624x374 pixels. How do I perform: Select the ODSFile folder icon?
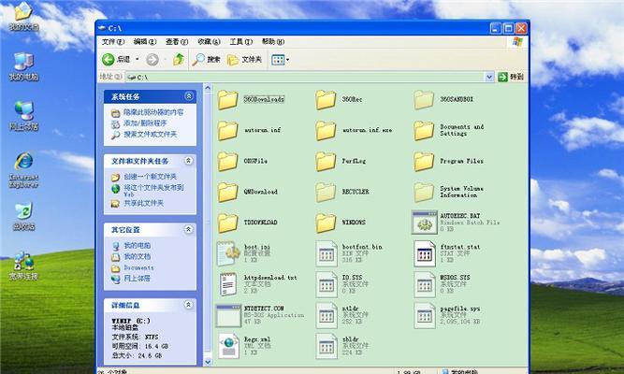pos(227,161)
